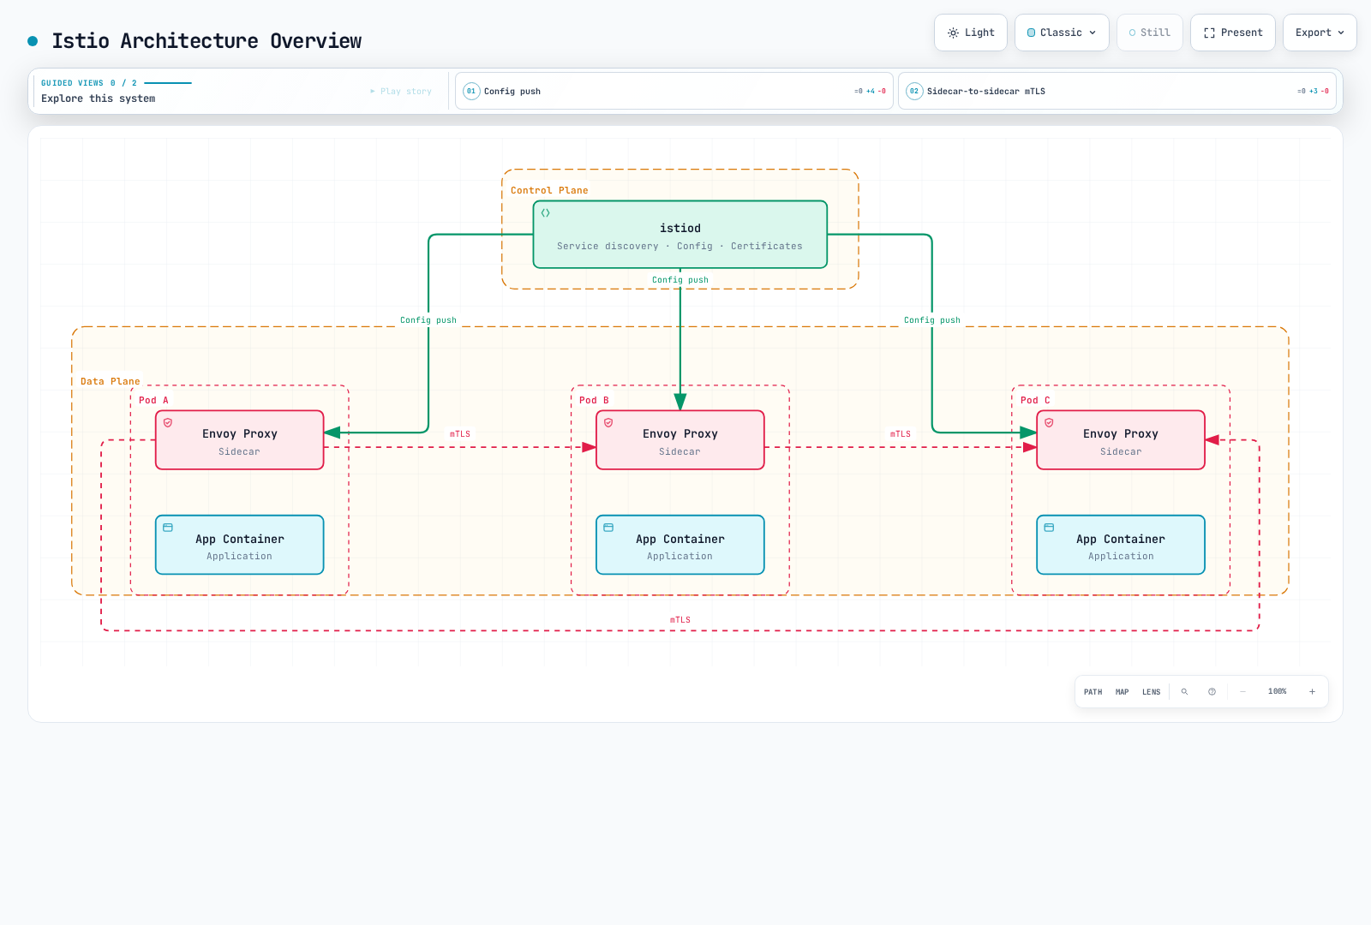Start the Play story button

(x=401, y=91)
